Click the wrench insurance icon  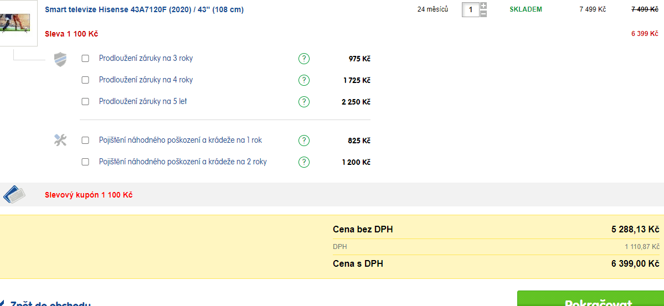60,141
